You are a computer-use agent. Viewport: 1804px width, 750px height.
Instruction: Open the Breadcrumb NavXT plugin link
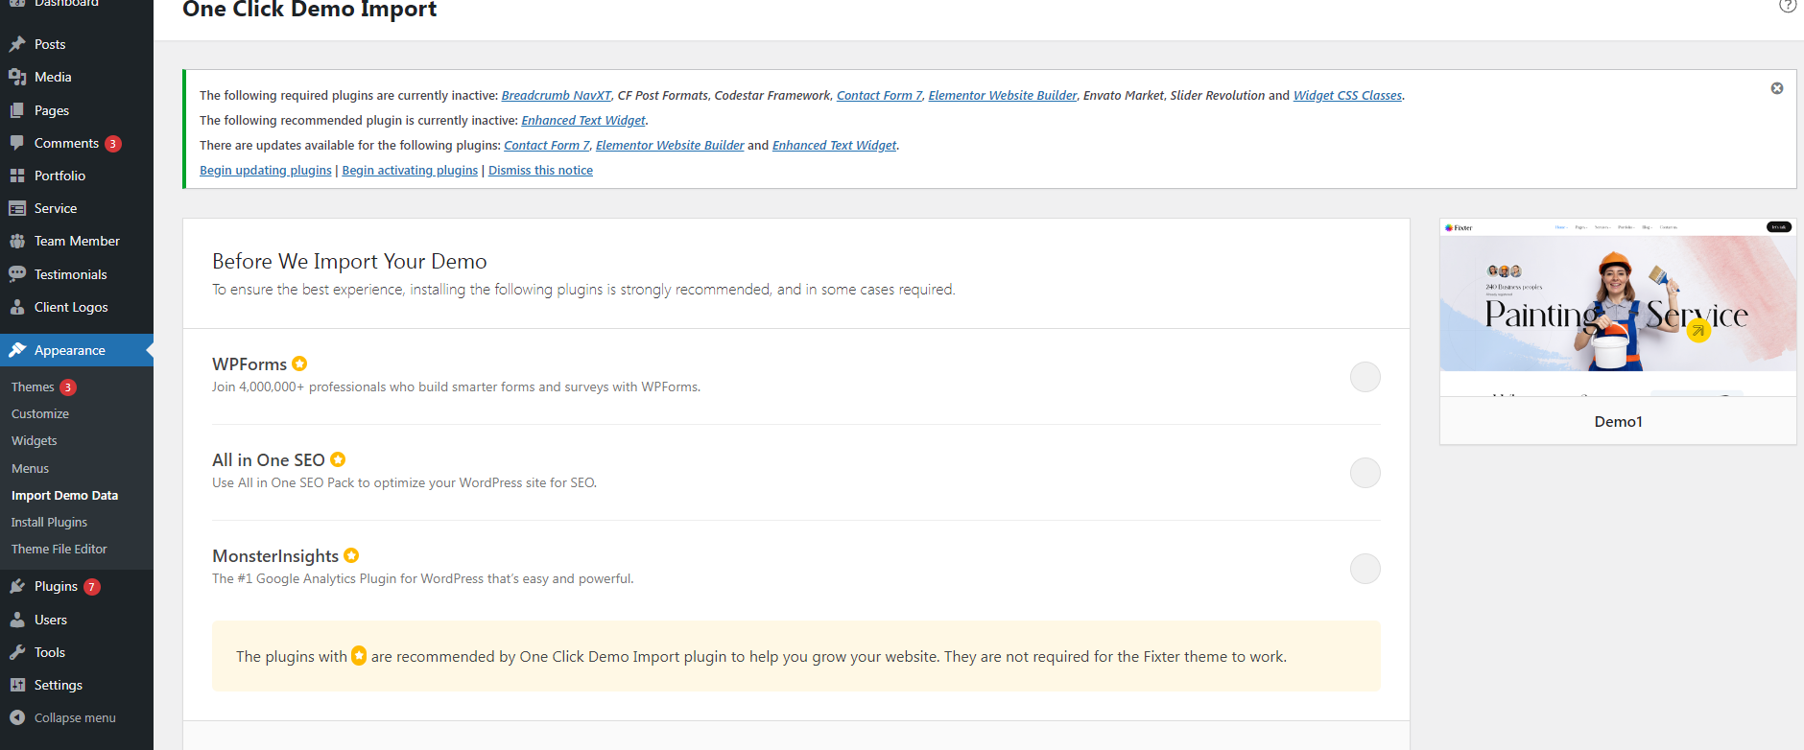556,96
